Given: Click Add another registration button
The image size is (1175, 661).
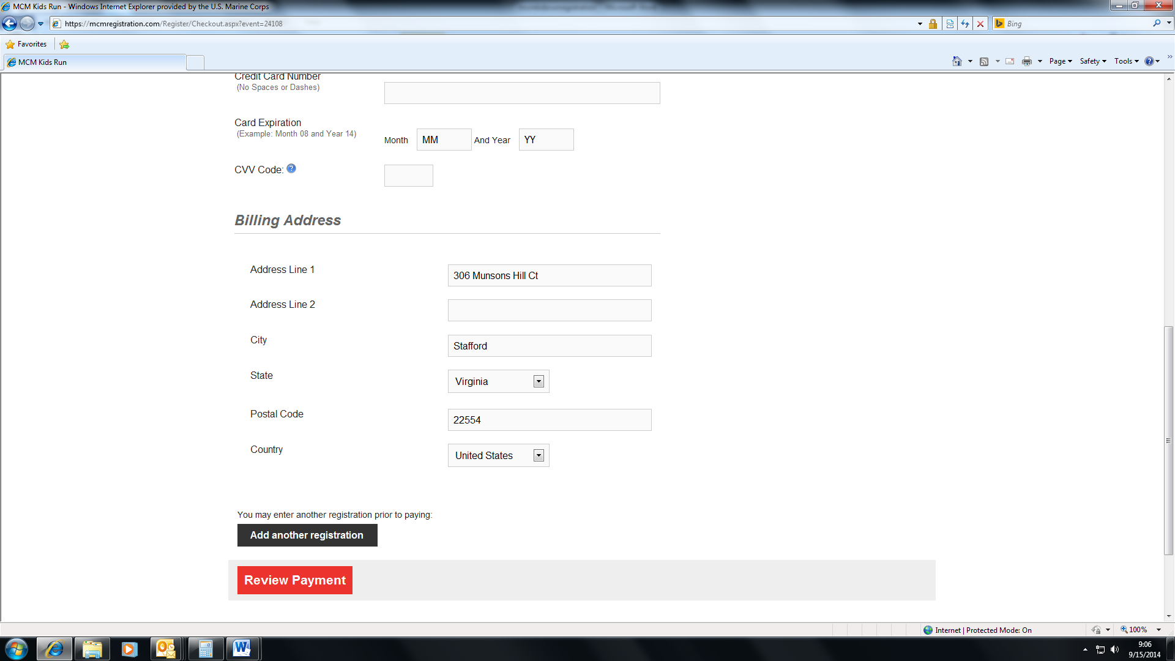Looking at the screenshot, I should point(307,535).
